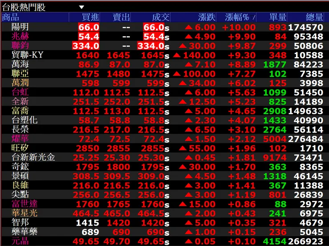Click the 276484 total volume of 耀華
Image resolution: width=329 pixels, height=246 pixels.
click(x=306, y=139)
